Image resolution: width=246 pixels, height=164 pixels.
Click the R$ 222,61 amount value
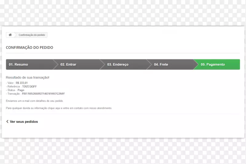coord(22,83)
